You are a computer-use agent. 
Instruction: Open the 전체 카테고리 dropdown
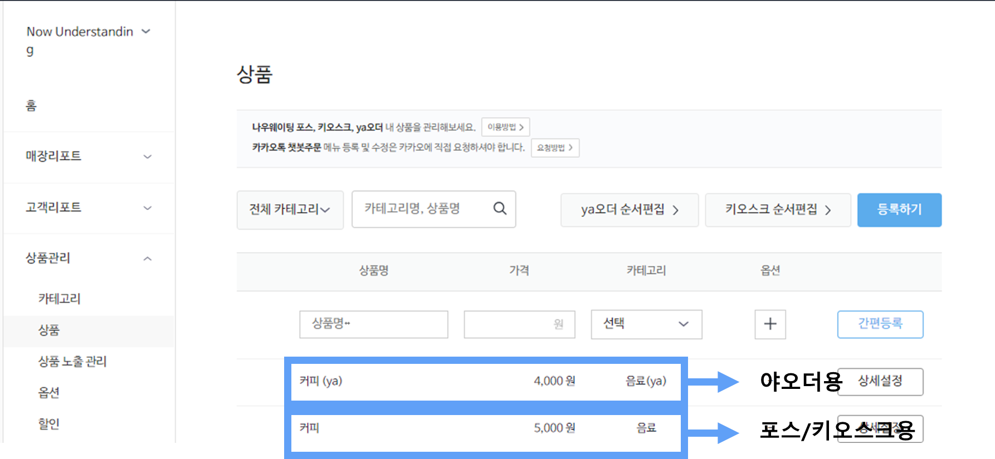pos(290,210)
